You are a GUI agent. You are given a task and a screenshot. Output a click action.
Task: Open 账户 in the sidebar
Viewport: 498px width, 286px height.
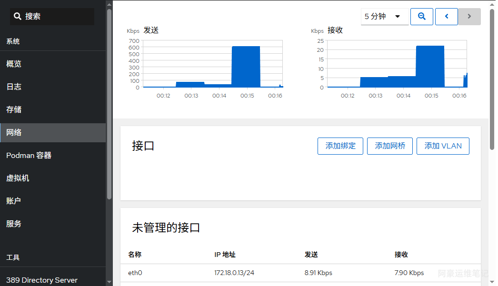pyautogui.click(x=53, y=201)
